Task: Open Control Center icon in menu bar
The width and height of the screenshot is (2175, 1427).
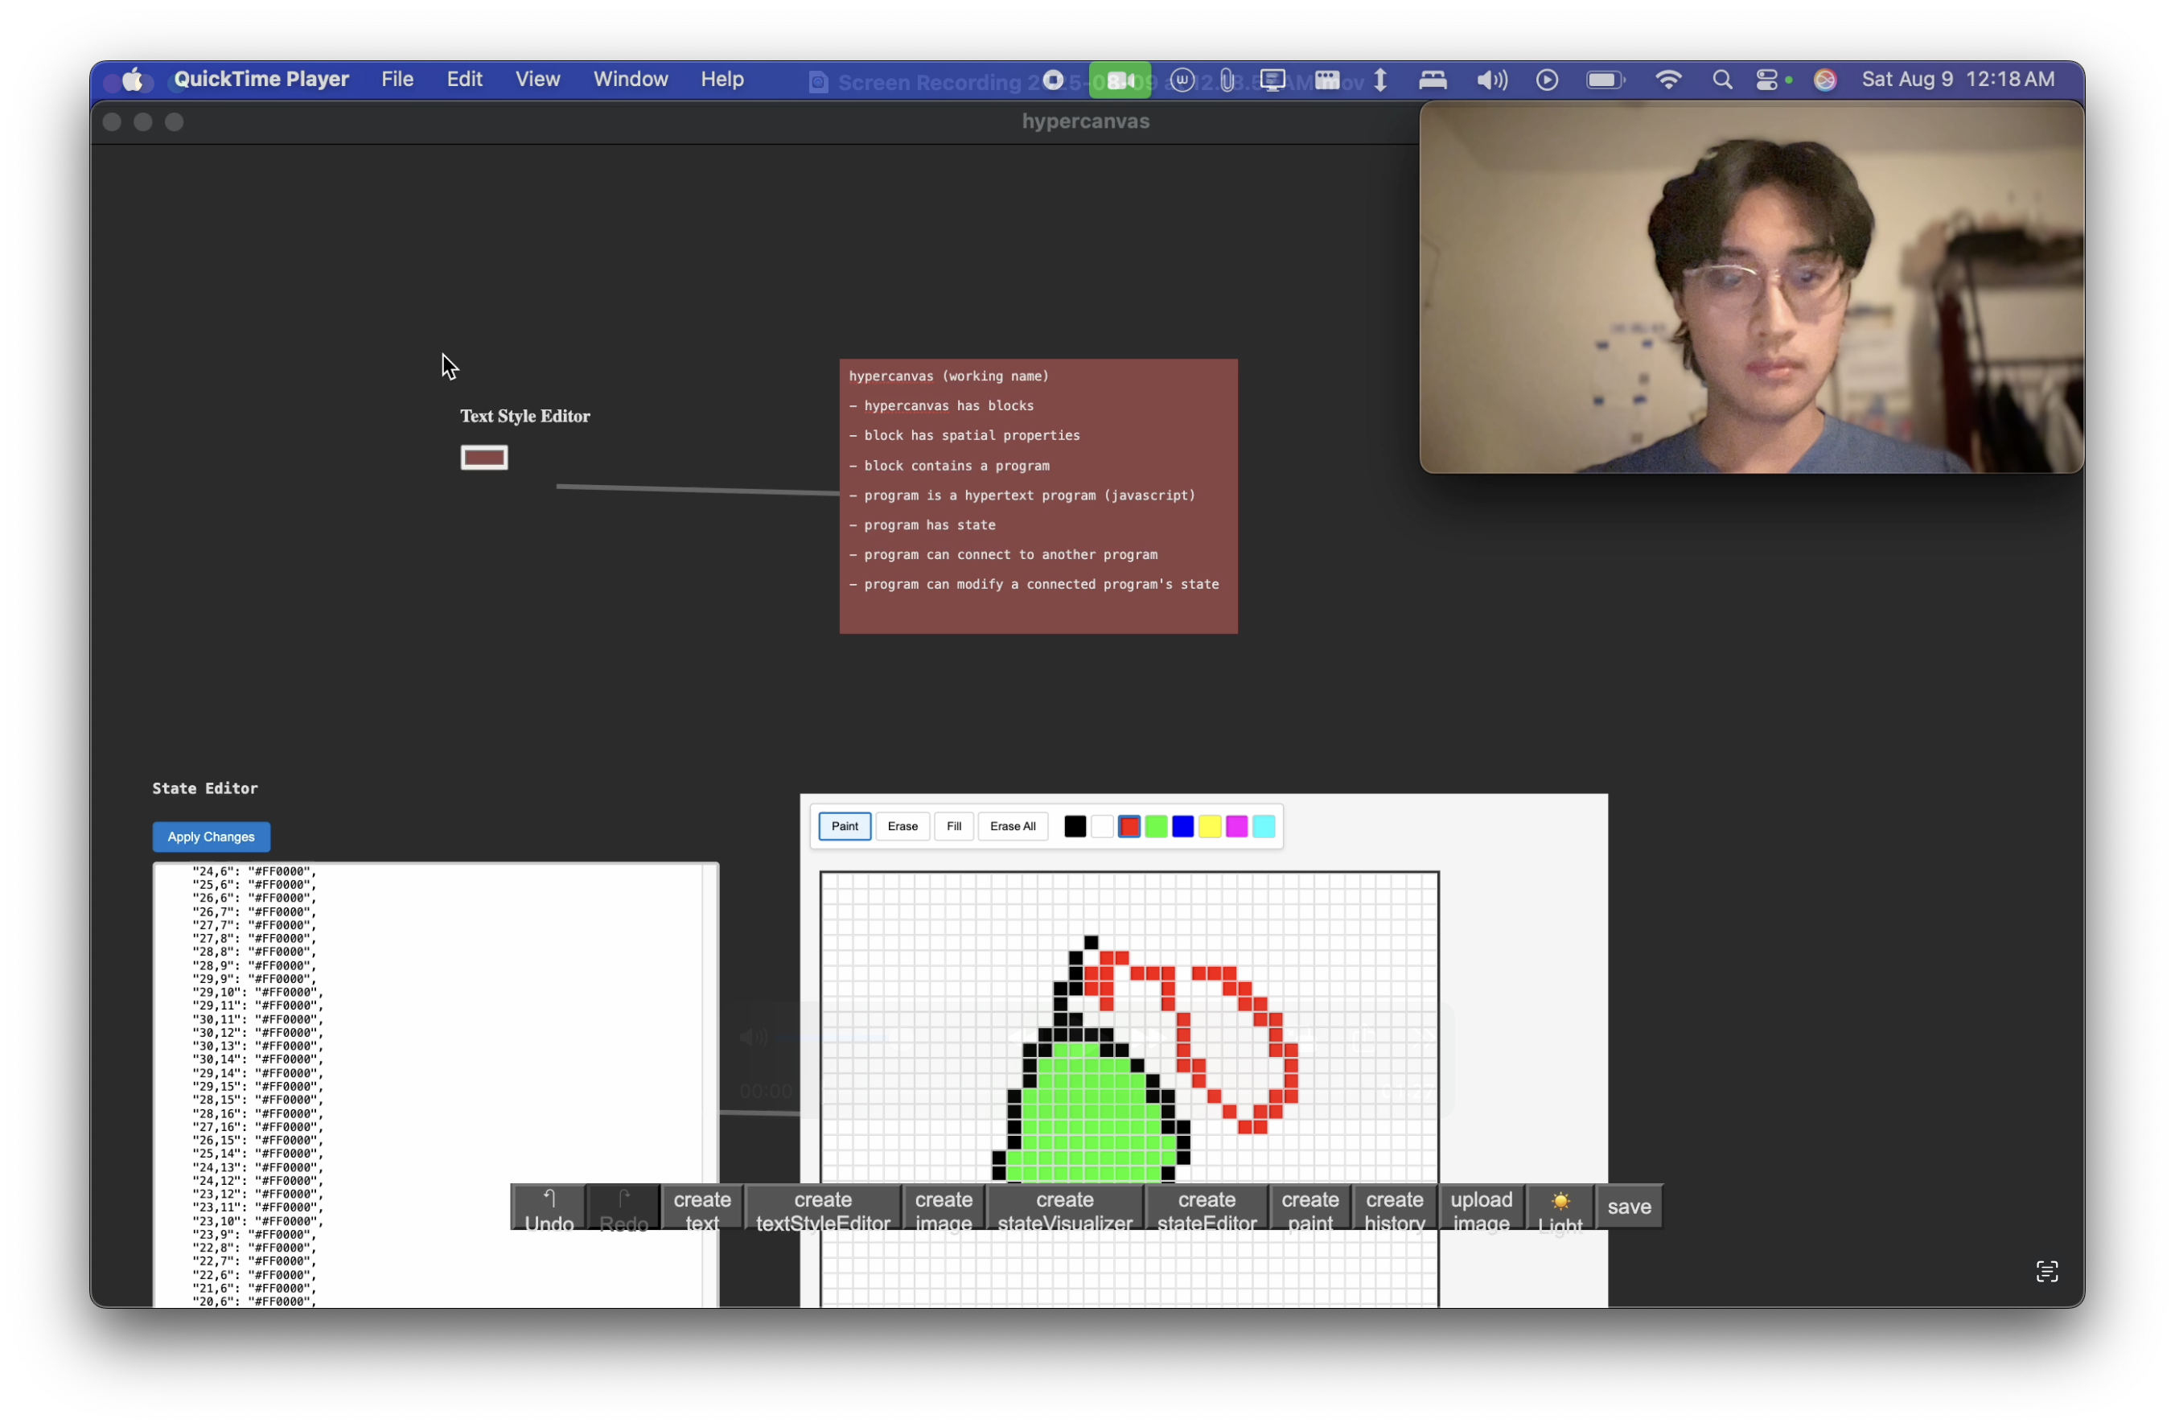Action: pos(1767,80)
